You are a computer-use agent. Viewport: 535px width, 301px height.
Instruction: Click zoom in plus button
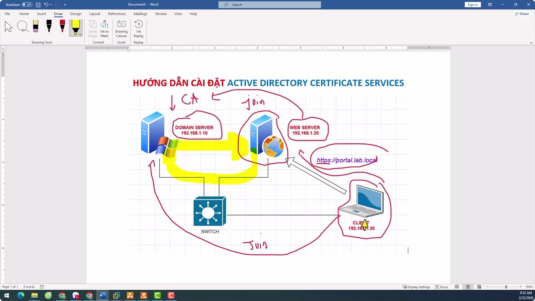520,287
